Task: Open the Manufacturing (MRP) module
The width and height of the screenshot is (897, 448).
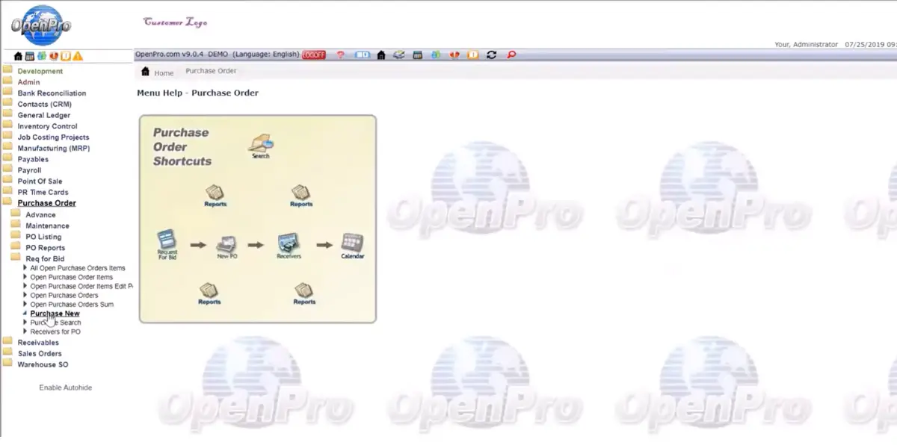Action: click(x=53, y=149)
